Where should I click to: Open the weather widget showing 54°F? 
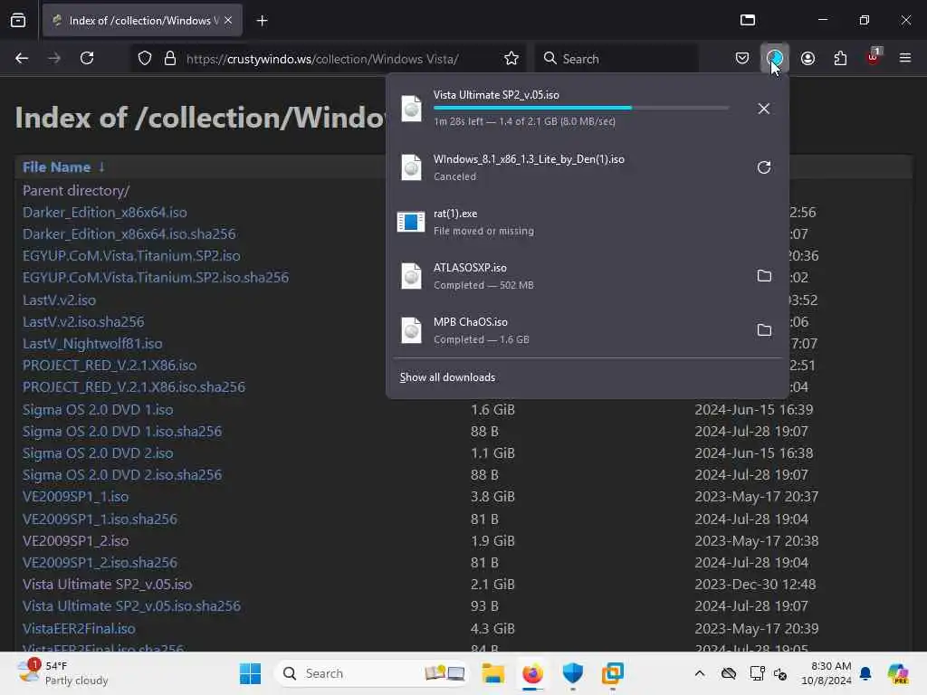tap(62, 673)
